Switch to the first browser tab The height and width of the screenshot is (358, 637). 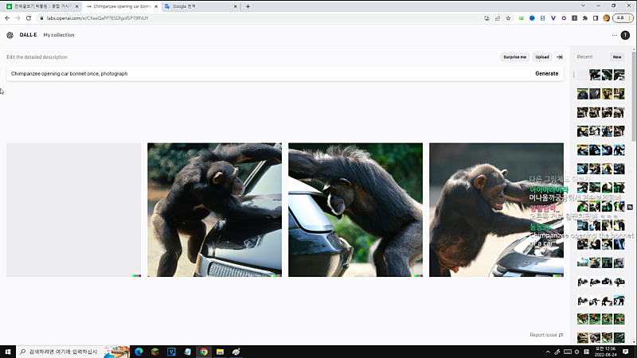pos(42,6)
